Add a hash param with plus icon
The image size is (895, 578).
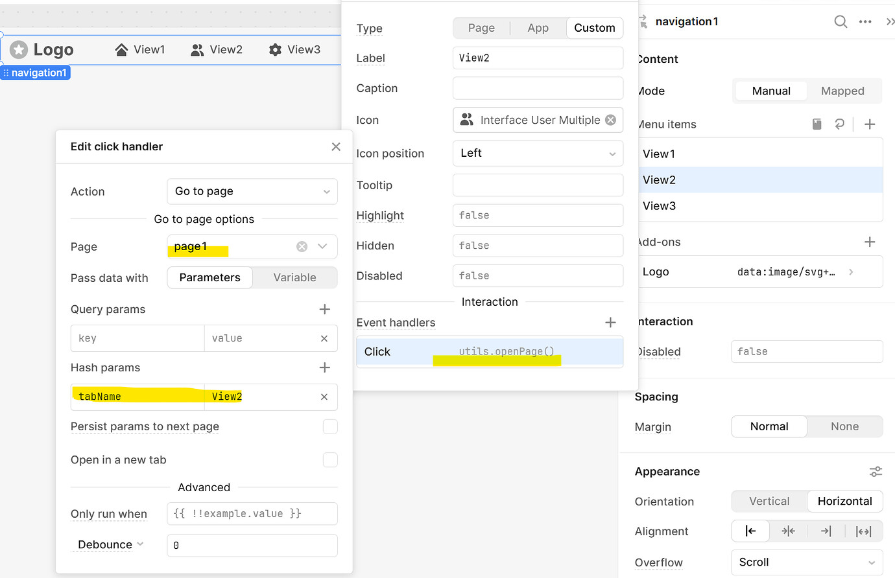325,367
